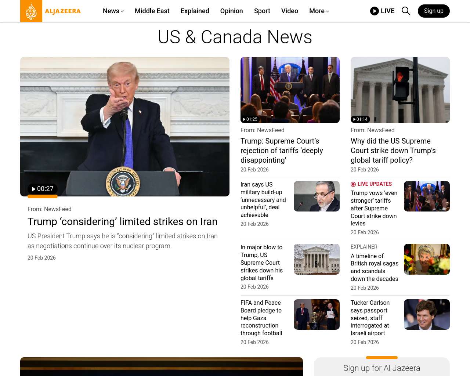Click the Iranian official thumbnail image
Screen dimensions: 470x376
click(x=317, y=196)
